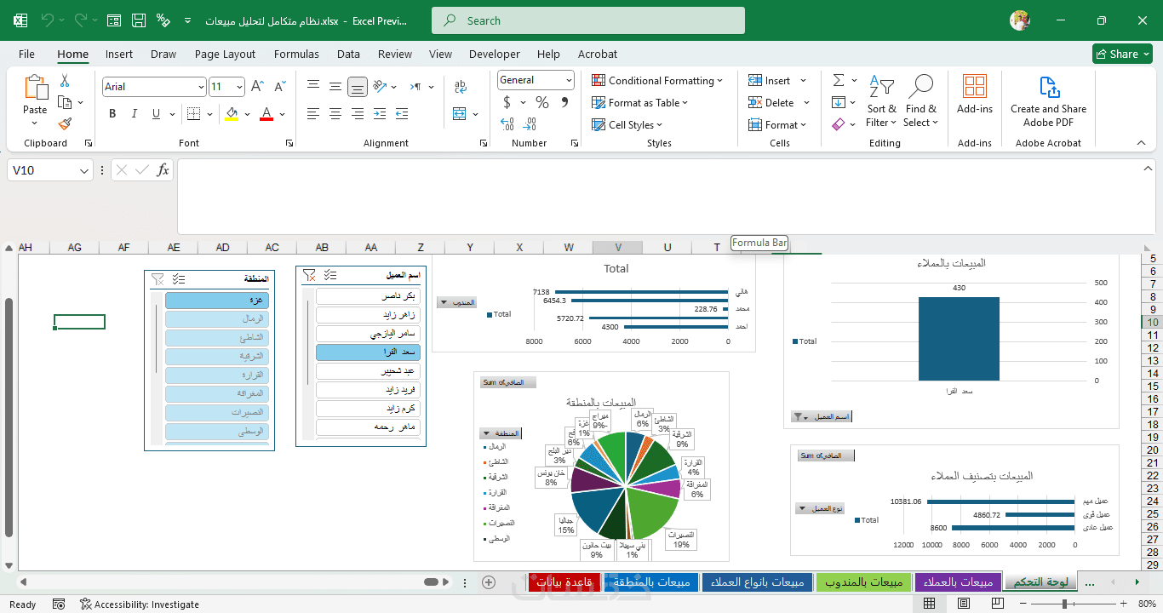Click the Format Painter brush icon

pos(65,124)
